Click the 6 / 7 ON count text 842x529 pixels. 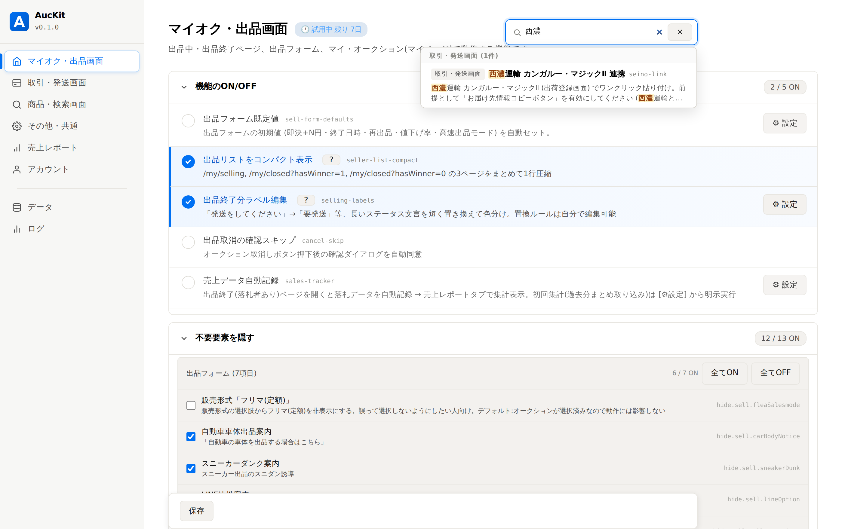point(685,373)
